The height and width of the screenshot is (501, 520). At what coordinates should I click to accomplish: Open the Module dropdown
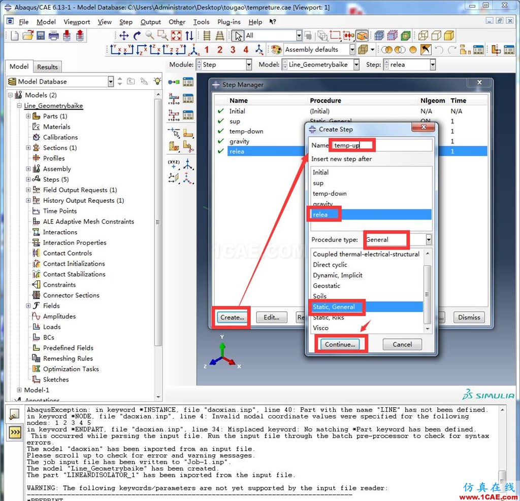coord(249,64)
